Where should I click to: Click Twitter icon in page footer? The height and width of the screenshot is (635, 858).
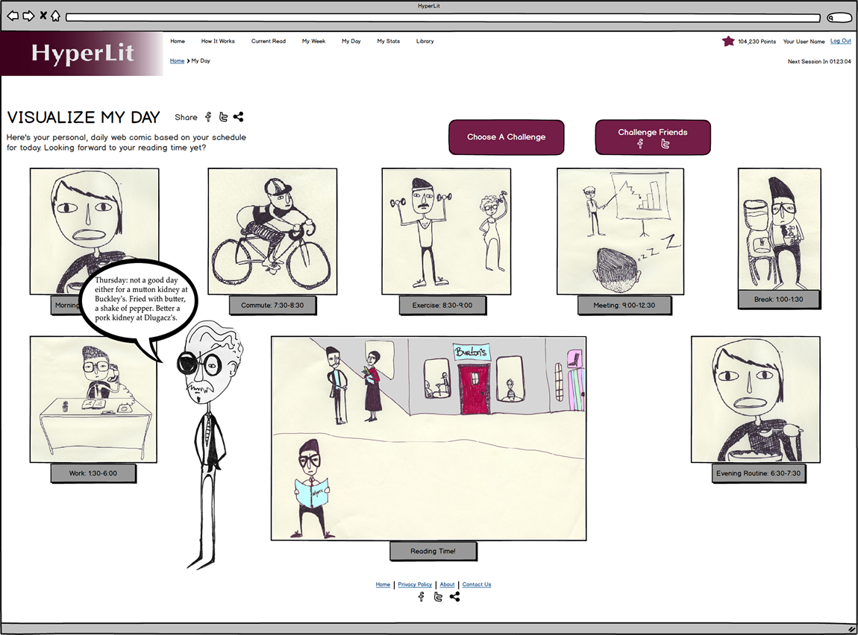438,597
